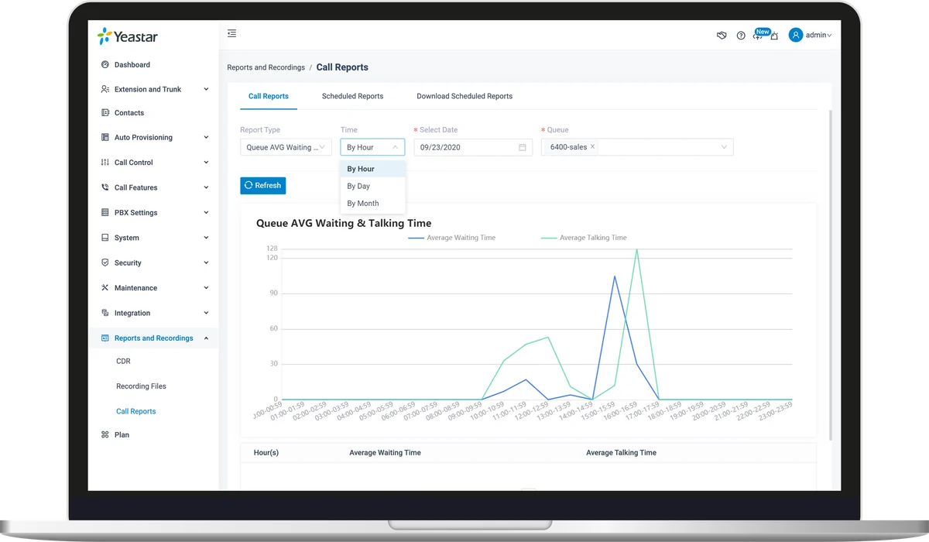
Task: Expand the System menu chevron
Action: [x=206, y=238]
